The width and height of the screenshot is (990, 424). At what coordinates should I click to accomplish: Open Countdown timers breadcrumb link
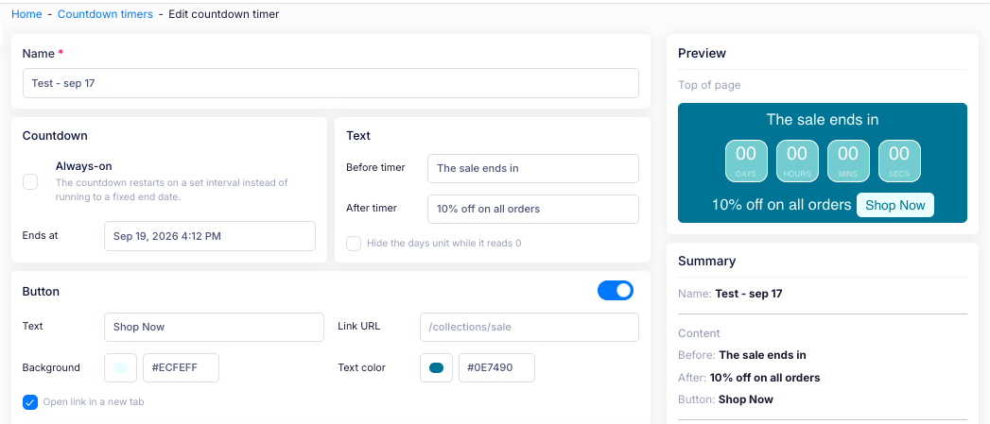click(105, 14)
